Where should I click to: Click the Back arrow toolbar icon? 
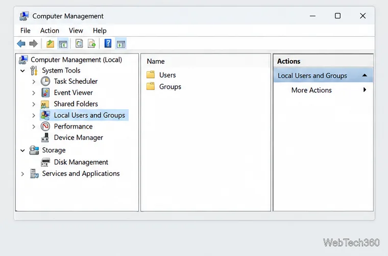(x=21, y=44)
